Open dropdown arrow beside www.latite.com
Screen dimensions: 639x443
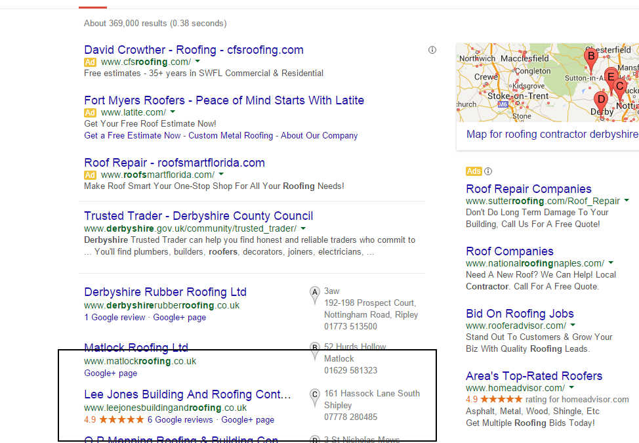173,112
